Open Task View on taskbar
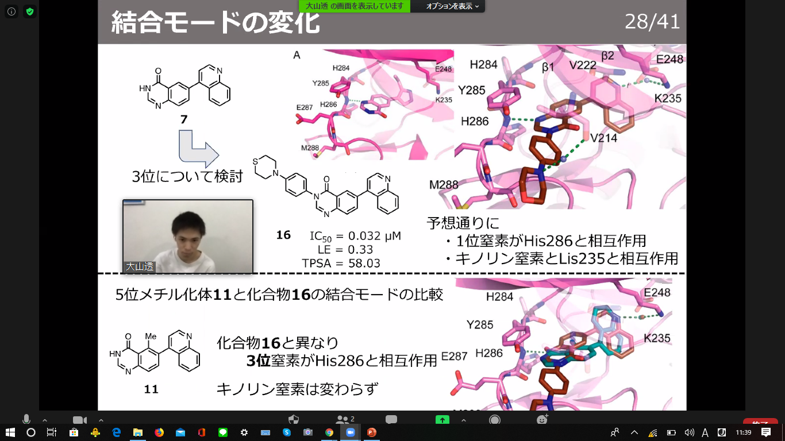785x441 pixels. pos(51,432)
